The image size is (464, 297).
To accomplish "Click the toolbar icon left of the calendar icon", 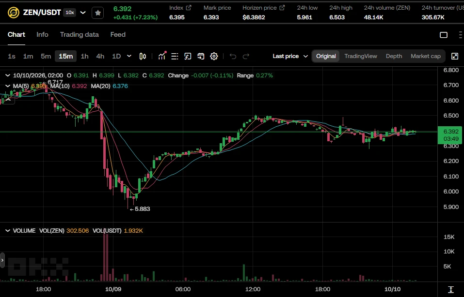I will [188, 56].
